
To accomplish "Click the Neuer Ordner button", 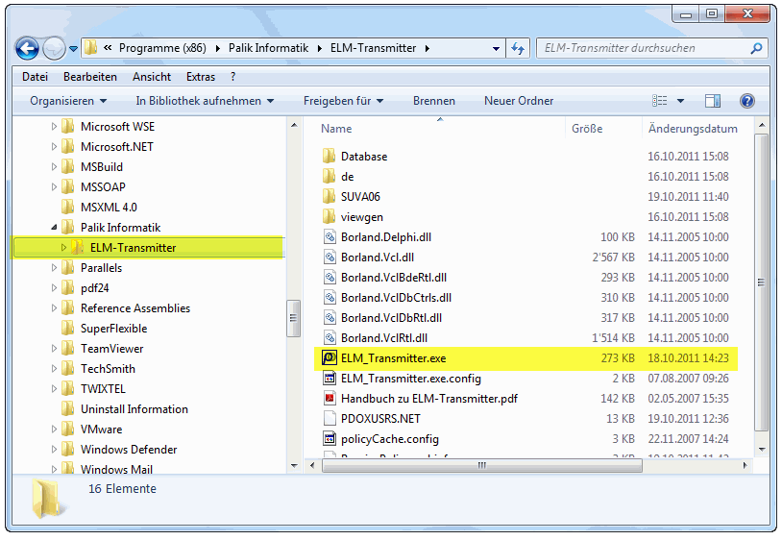I will point(519,101).
